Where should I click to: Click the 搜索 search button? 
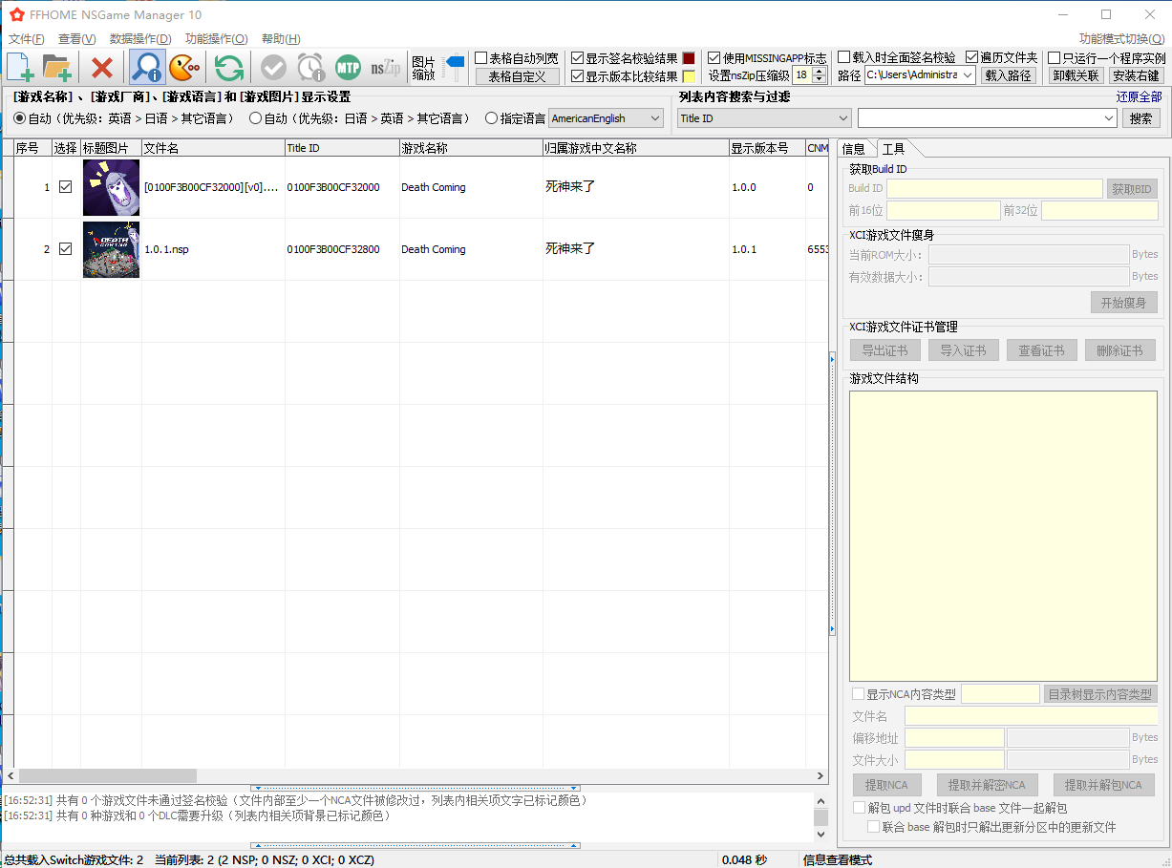[x=1140, y=118]
